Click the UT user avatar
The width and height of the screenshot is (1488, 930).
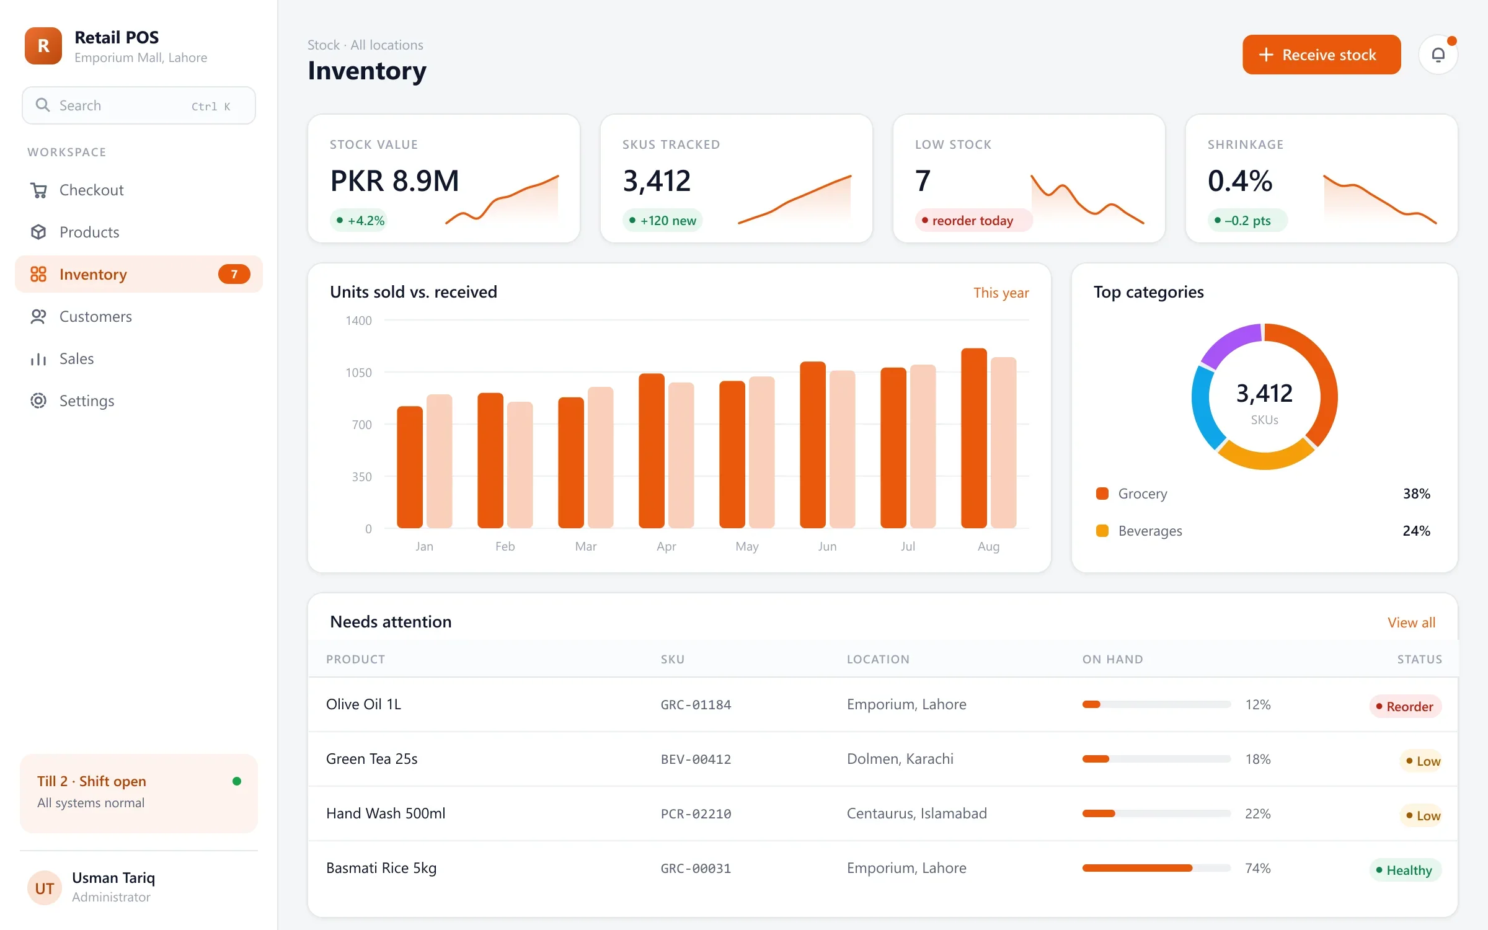45,888
